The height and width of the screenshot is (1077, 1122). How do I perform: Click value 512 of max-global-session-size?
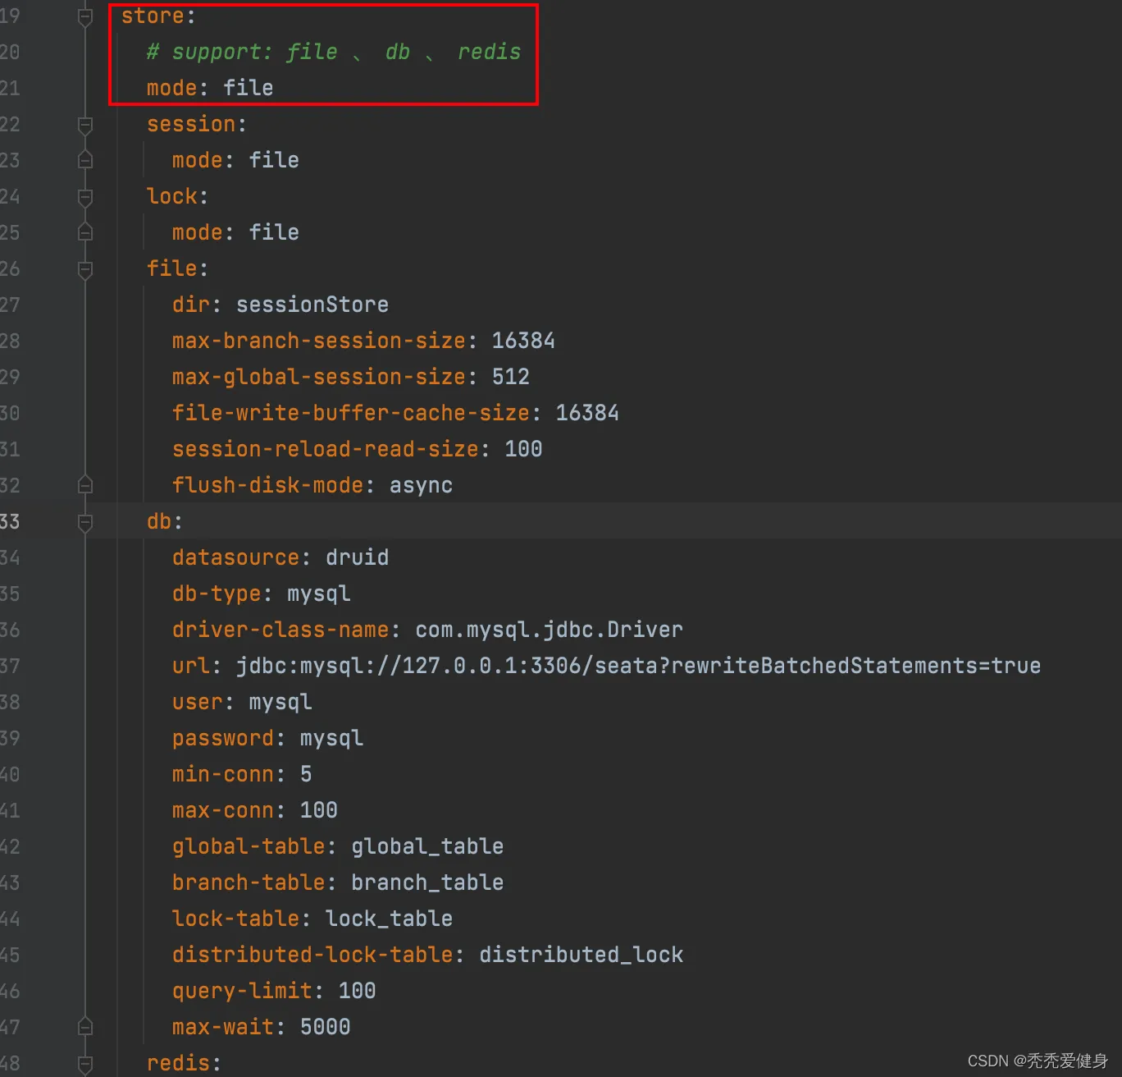pos(511,377)
